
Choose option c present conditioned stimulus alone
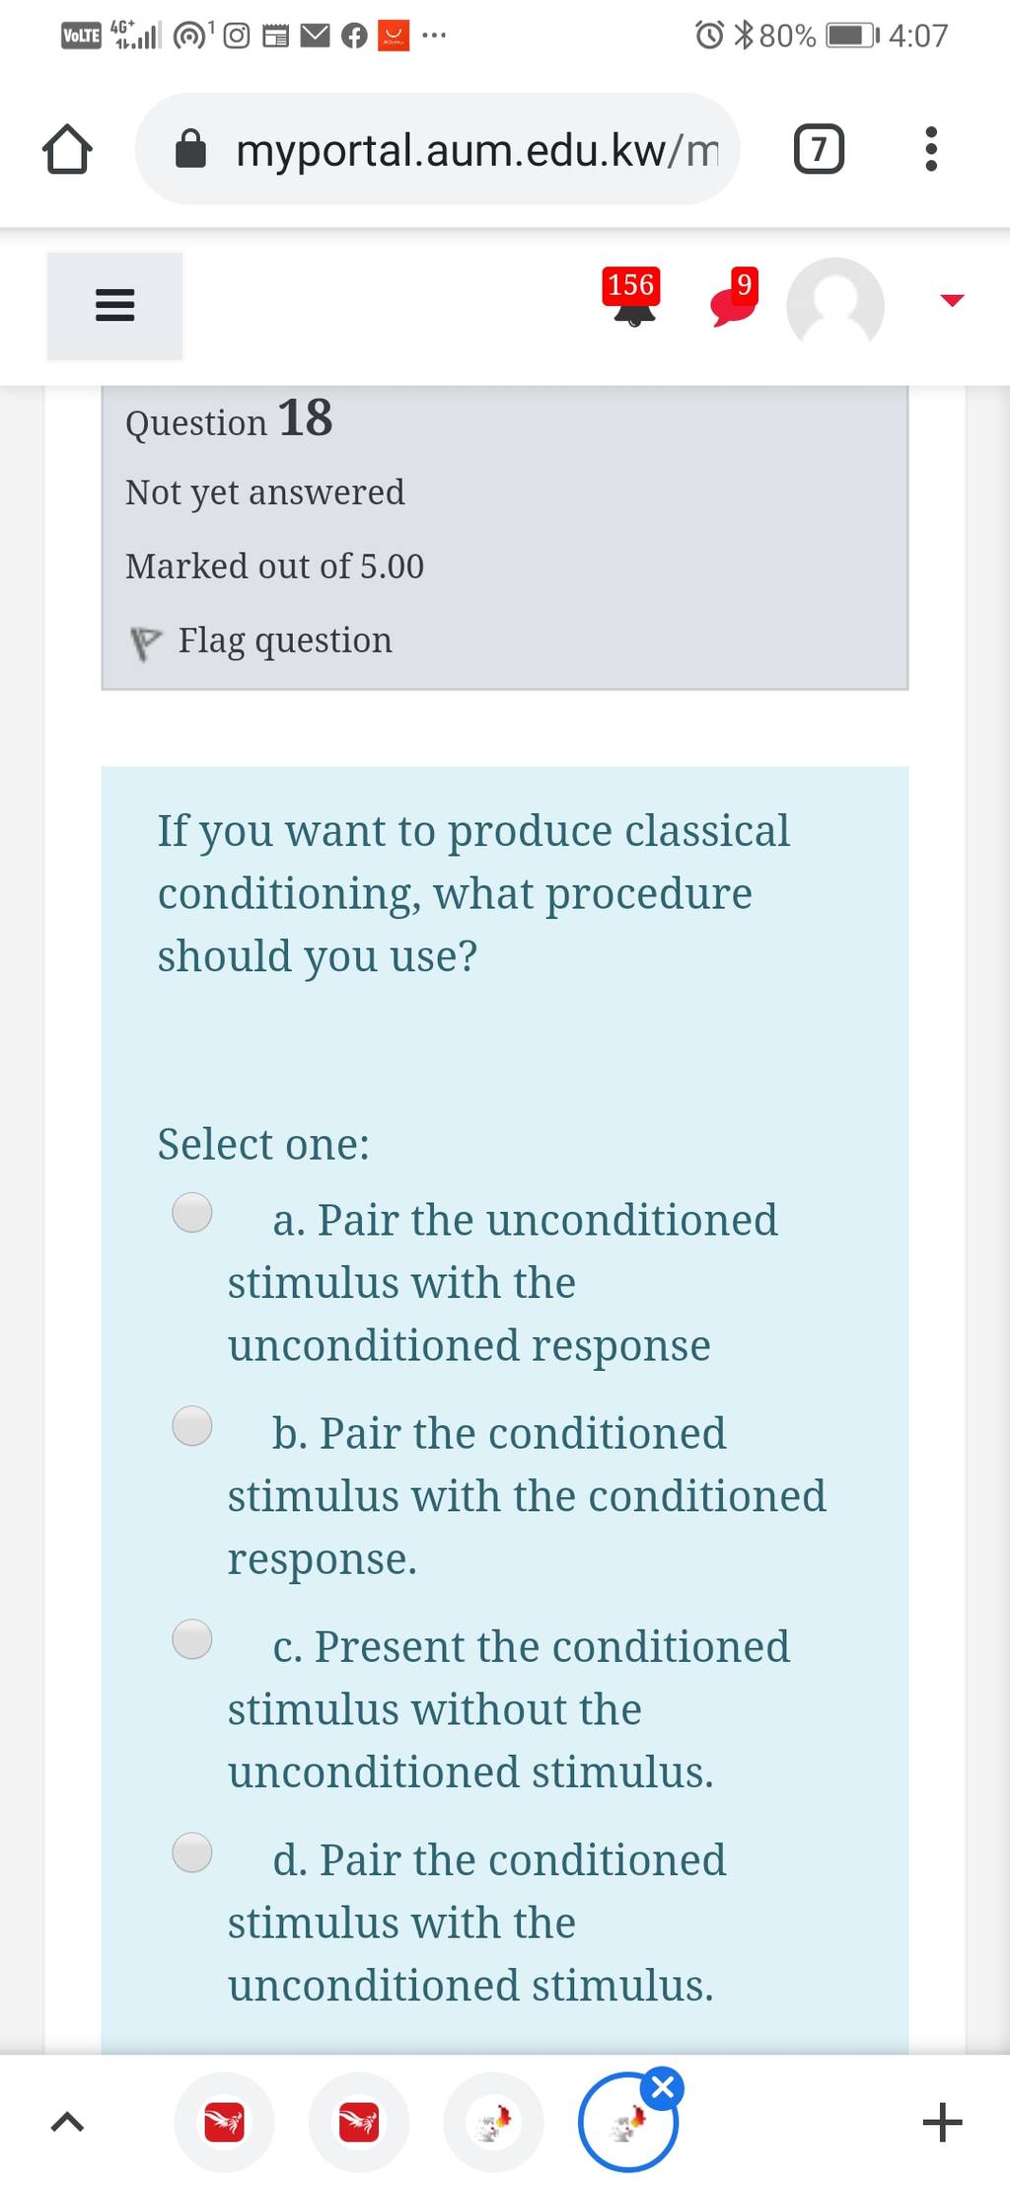(x=192, y=1639)
